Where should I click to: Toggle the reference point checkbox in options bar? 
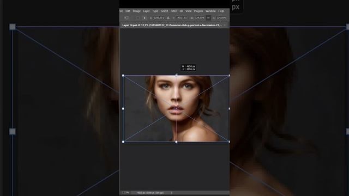point(138,18)
